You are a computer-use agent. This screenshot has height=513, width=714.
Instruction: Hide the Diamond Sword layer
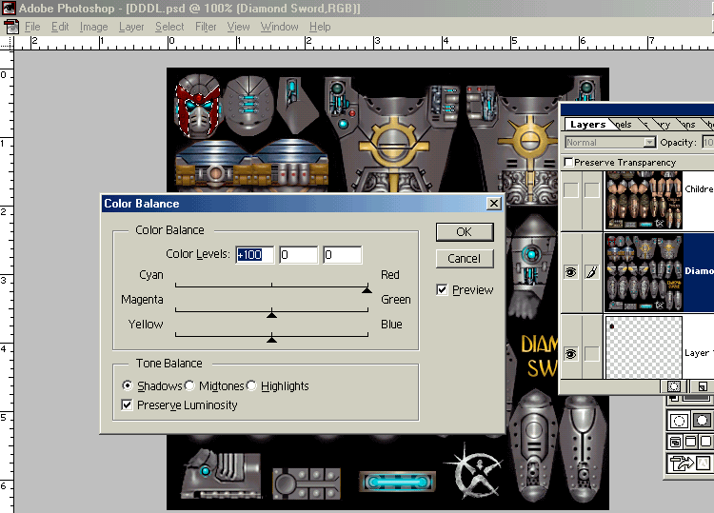571,272
